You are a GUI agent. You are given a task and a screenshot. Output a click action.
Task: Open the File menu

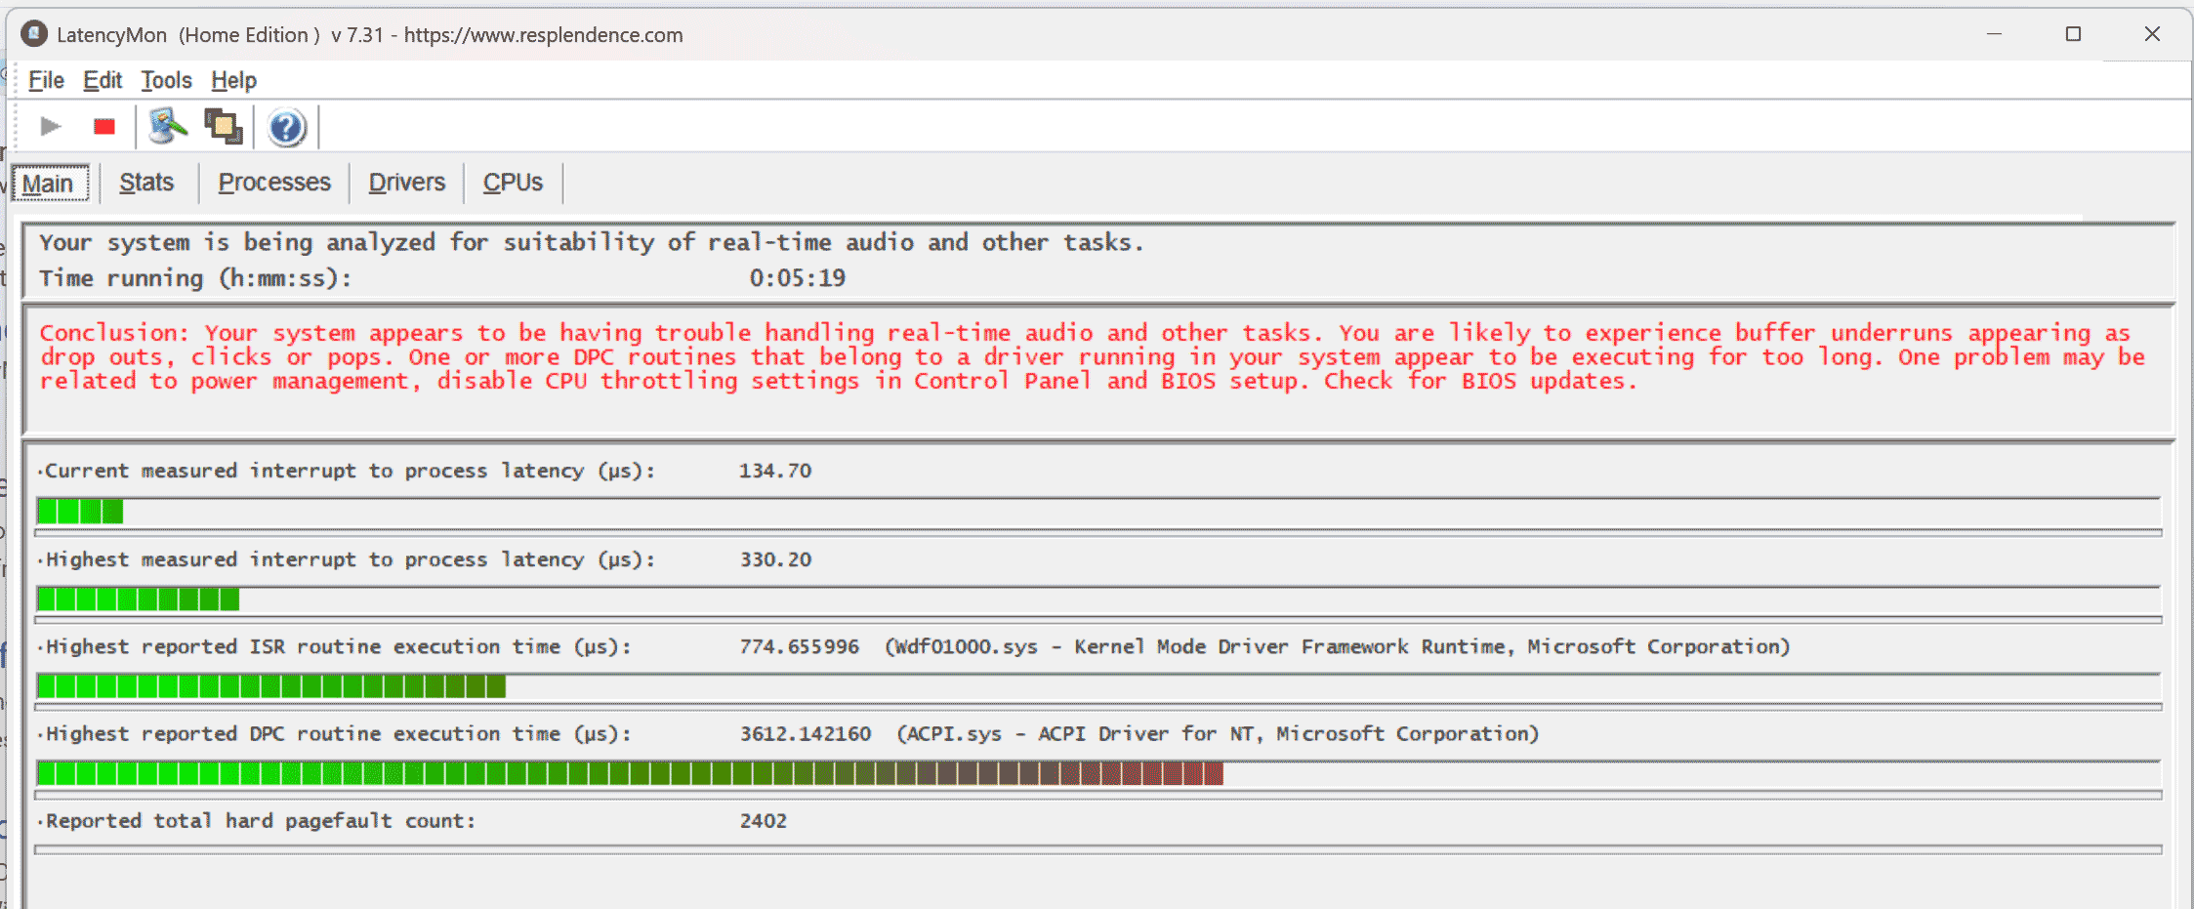click(46, 80)
